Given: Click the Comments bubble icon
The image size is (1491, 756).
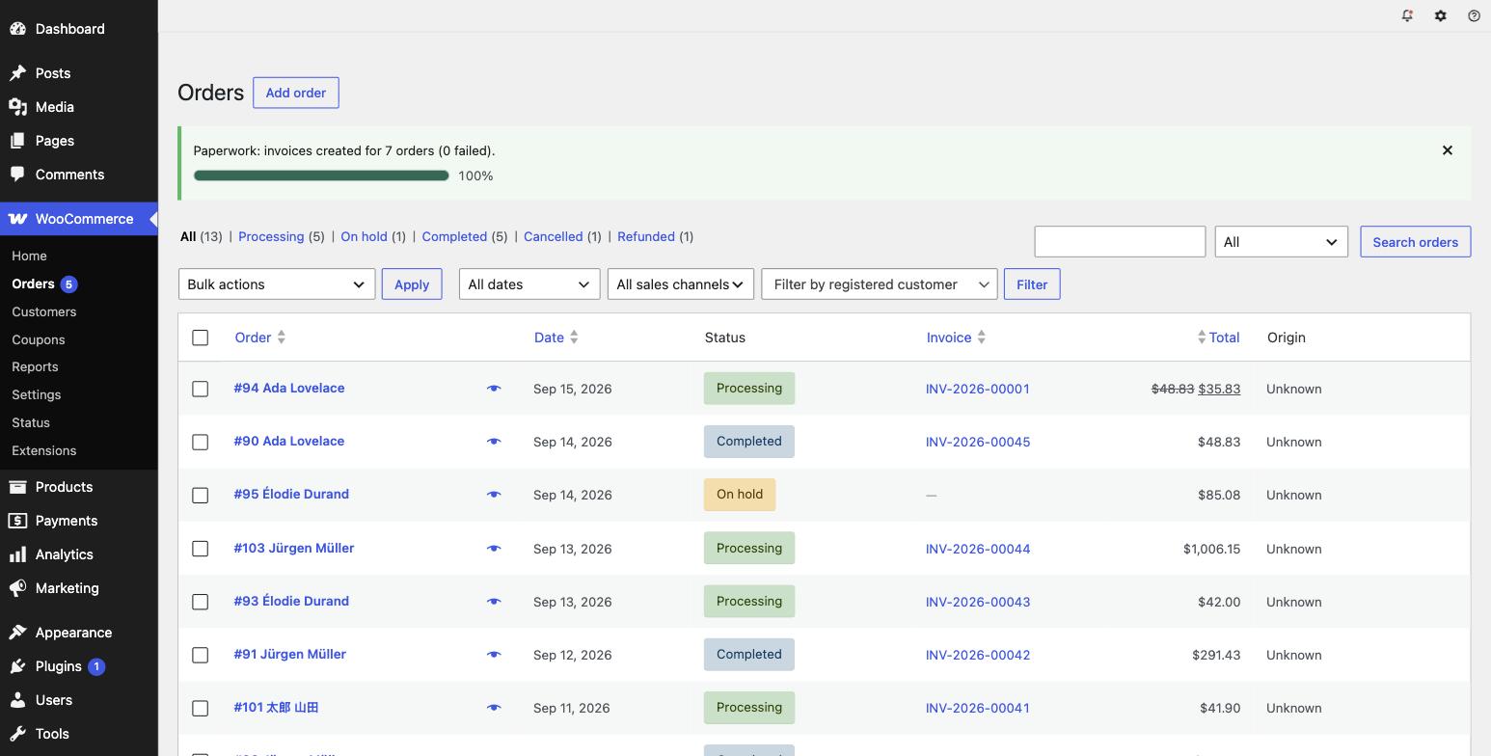Looking at the screenshot, I should (x=17, y=175).
